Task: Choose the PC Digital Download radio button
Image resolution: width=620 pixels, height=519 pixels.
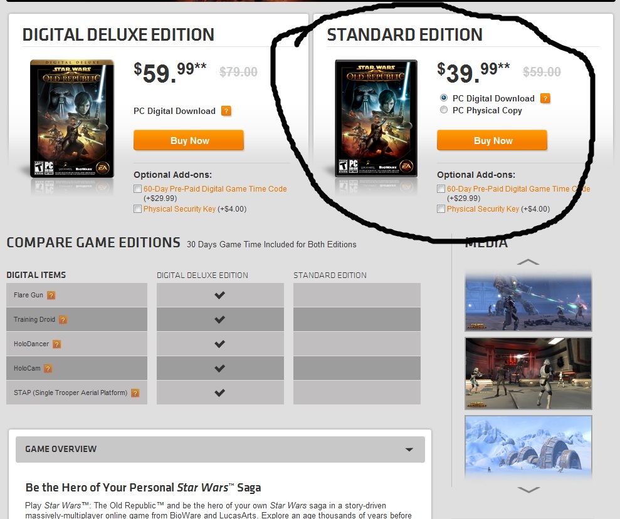Action: coord(444,98)
